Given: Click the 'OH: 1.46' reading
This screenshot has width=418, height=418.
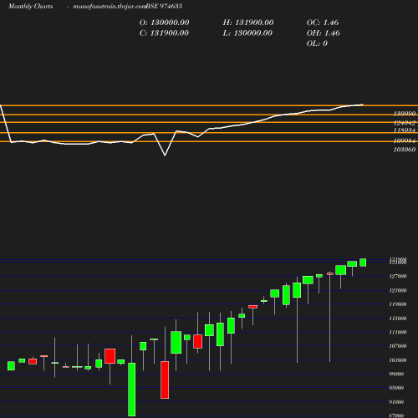Looking at the screenshot, I should click(x=324, y=33).
